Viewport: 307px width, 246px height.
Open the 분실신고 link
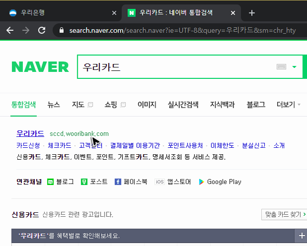(x=254, y=145)
